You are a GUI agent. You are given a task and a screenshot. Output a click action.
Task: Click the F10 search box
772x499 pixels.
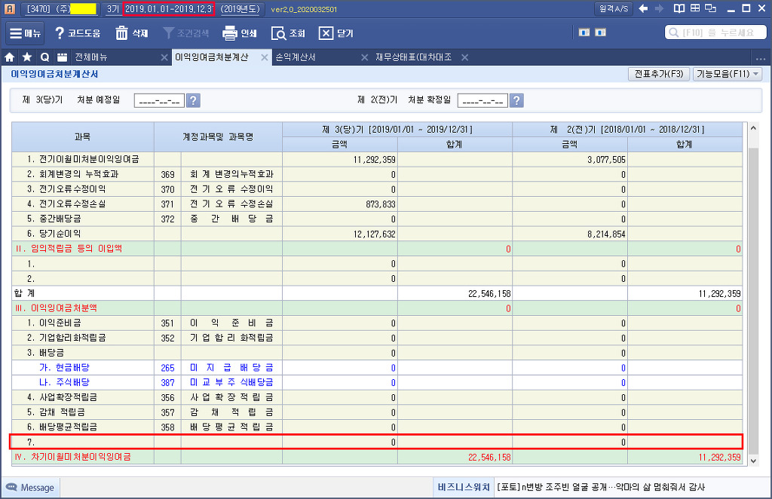coord(715,33)
